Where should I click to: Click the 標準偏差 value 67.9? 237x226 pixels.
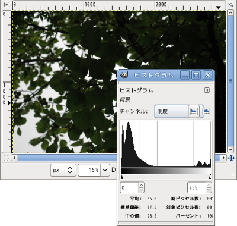(x=152, y=207)
